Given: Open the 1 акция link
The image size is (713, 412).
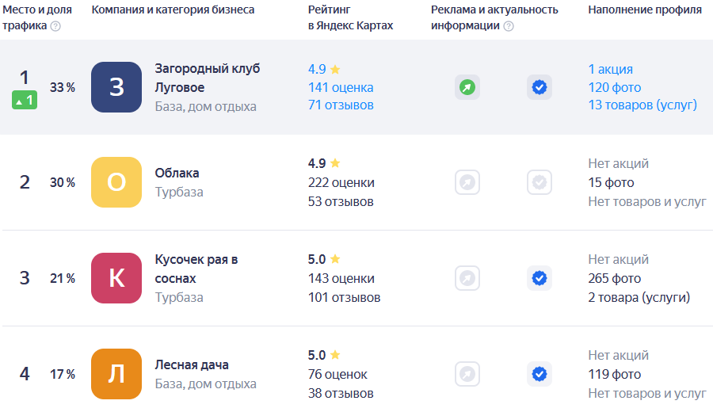Looking at the screenshot, I should tap(610, 69).
